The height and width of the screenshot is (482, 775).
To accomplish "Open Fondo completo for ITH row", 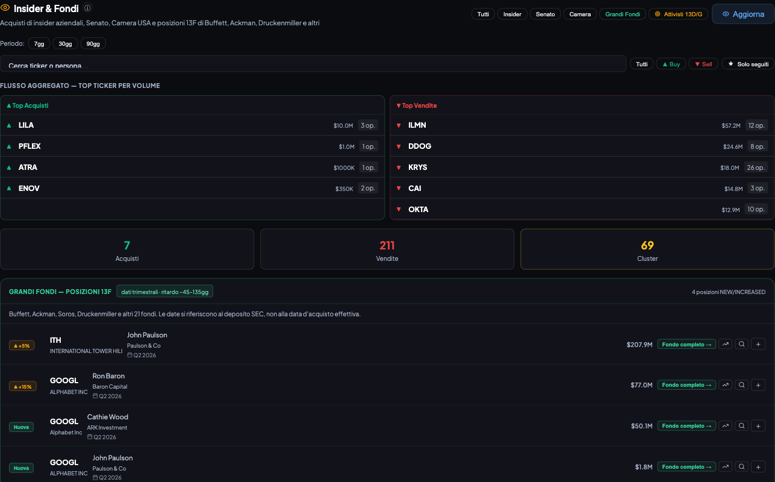I will pos(686,344).
